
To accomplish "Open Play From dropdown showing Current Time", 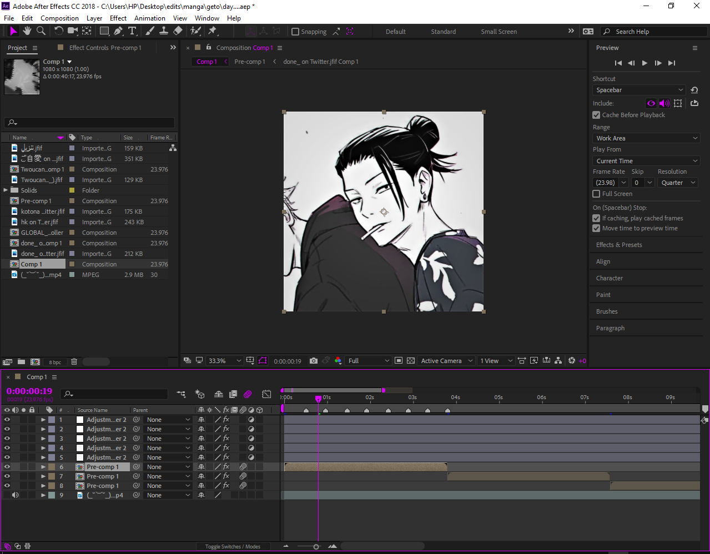I will pos(646,161).
